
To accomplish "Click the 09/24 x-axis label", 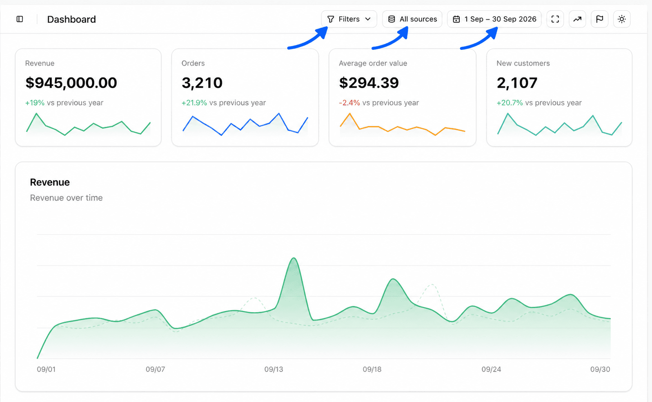I will click(x=491, y=369).
